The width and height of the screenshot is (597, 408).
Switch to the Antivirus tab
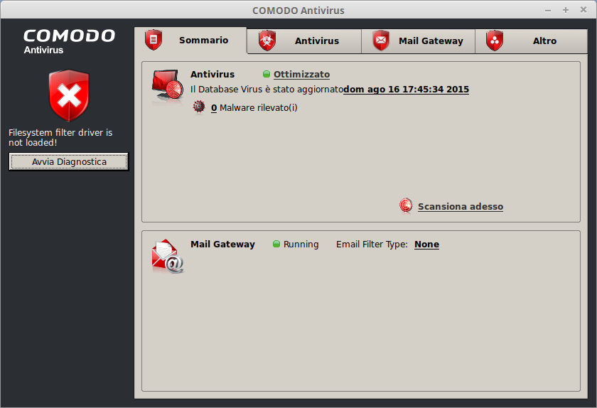coord(304,41)
